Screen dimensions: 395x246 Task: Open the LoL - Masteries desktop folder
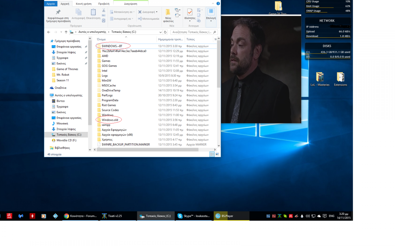320,77
